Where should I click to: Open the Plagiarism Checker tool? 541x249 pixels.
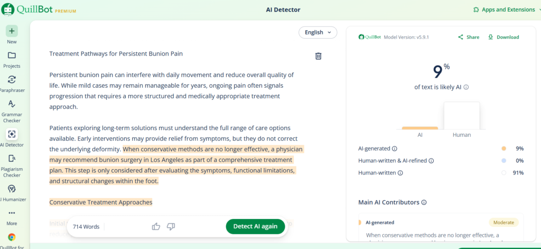(x=12, y=159)
